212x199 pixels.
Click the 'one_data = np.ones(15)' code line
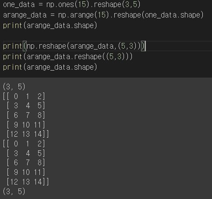point(71,4)
